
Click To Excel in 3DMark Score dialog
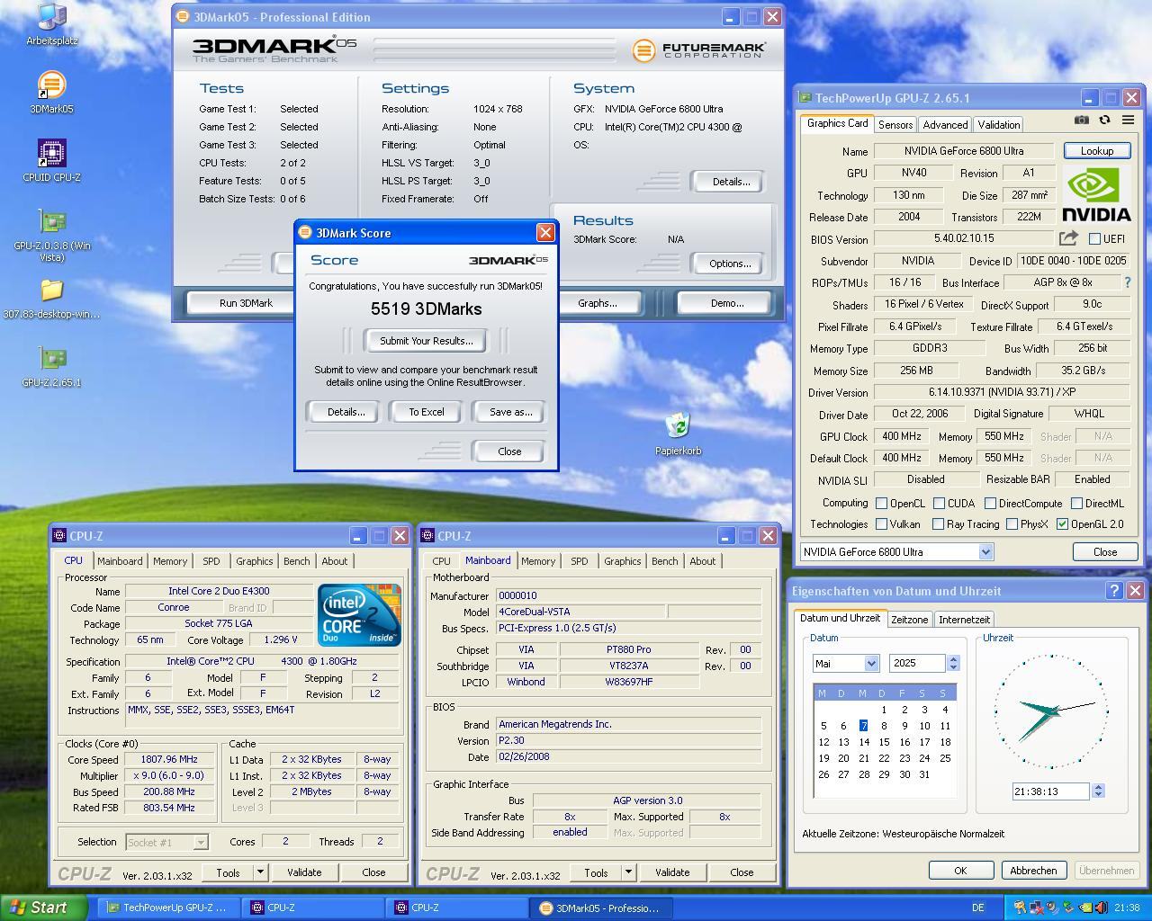(427, 412)
